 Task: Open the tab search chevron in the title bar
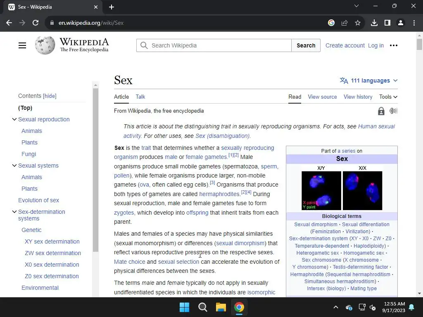[356, 6]
